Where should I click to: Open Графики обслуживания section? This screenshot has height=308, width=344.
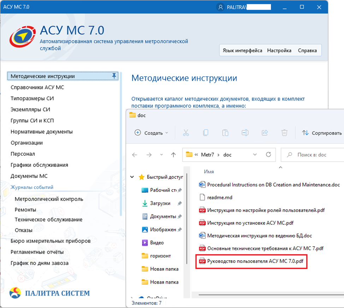point(39,165)
